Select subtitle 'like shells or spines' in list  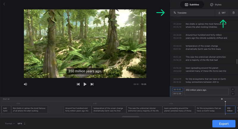pyautogui.click(x=203, y=26)
